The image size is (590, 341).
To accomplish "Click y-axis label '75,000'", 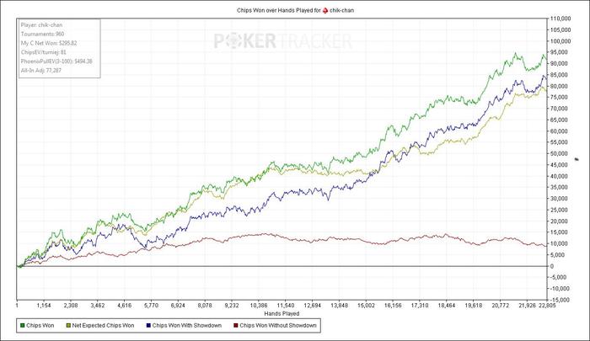I will 560,97.
